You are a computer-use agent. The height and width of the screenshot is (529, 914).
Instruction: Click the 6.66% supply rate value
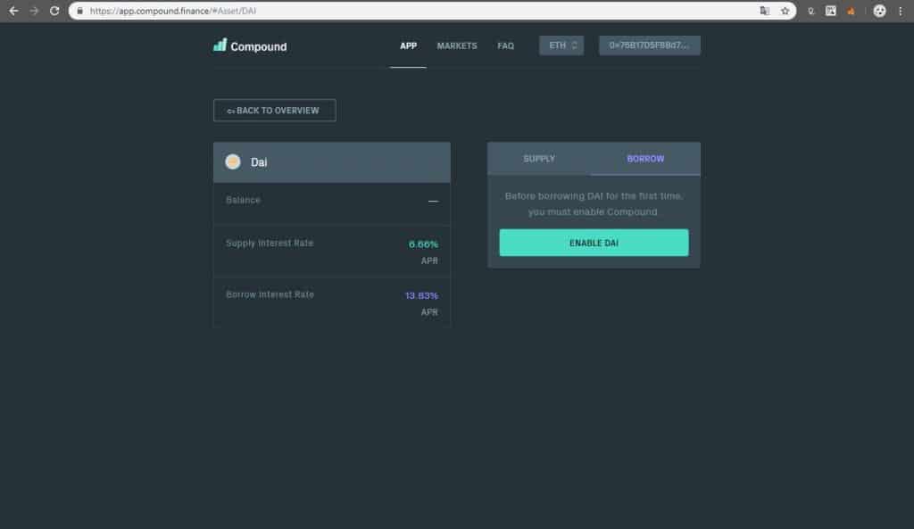pyautogui.click(x=423, y=244)
